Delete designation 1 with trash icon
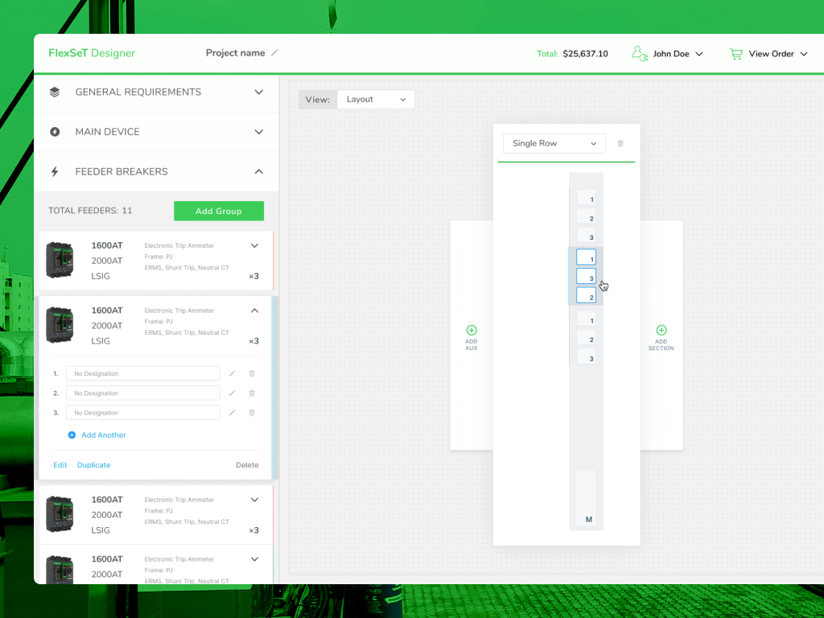This screenshot has width=824, height=618. tap(252, 373)
